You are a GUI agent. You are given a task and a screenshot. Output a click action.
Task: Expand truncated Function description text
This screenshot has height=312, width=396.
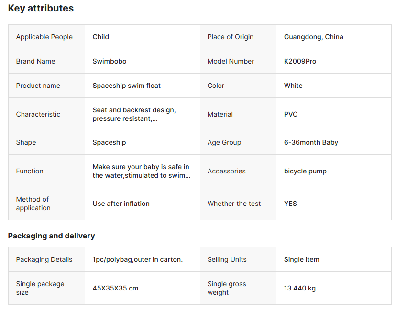(x=141, y=171)
